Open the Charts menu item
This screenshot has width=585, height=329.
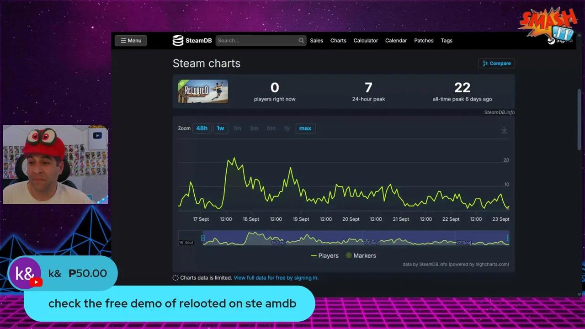[338, 41]
